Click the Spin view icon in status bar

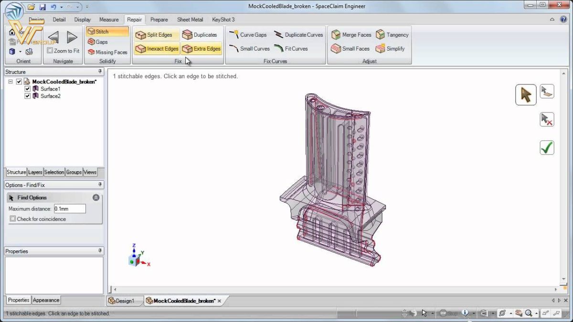point(502,313)
